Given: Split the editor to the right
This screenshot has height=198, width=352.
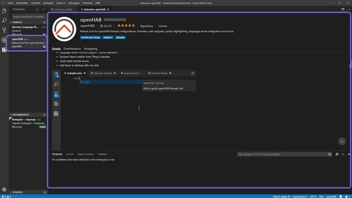Looking at the screenshot, I should click(343, 9).
